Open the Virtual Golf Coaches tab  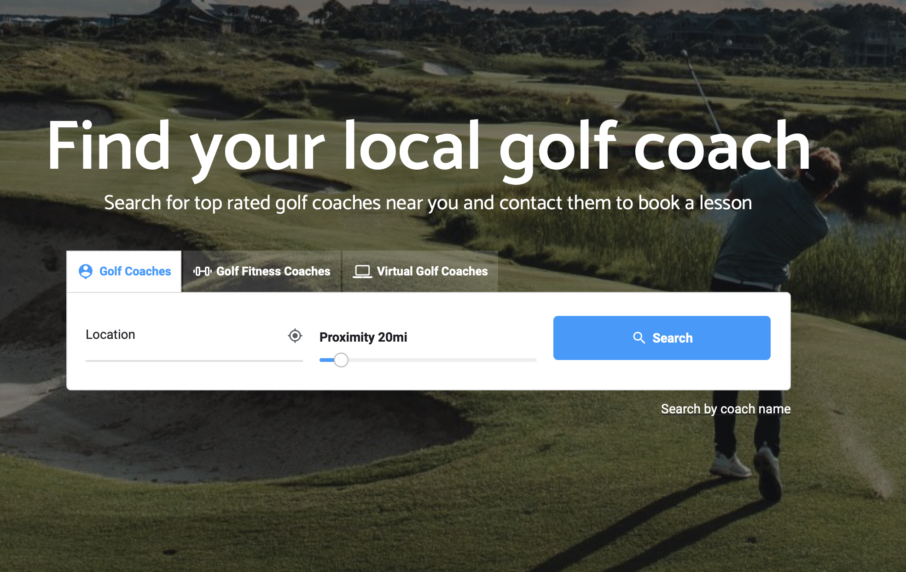(432, 271)
